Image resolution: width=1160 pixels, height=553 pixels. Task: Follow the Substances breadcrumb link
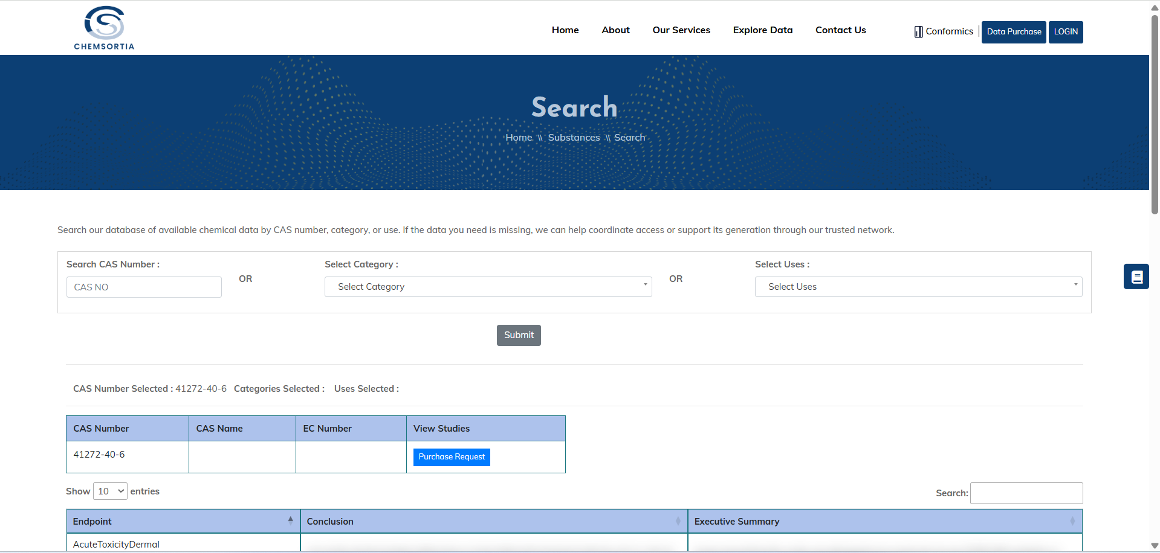pos(573,137)
